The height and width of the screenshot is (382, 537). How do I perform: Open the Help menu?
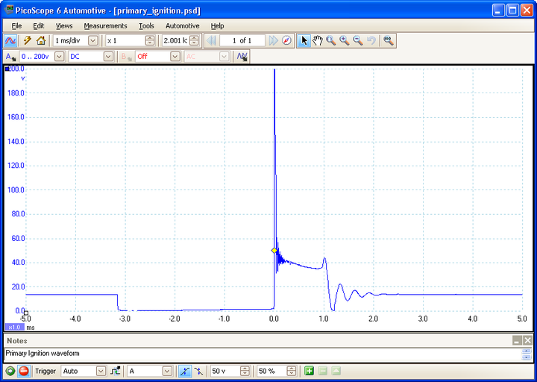tap(217, 26)
